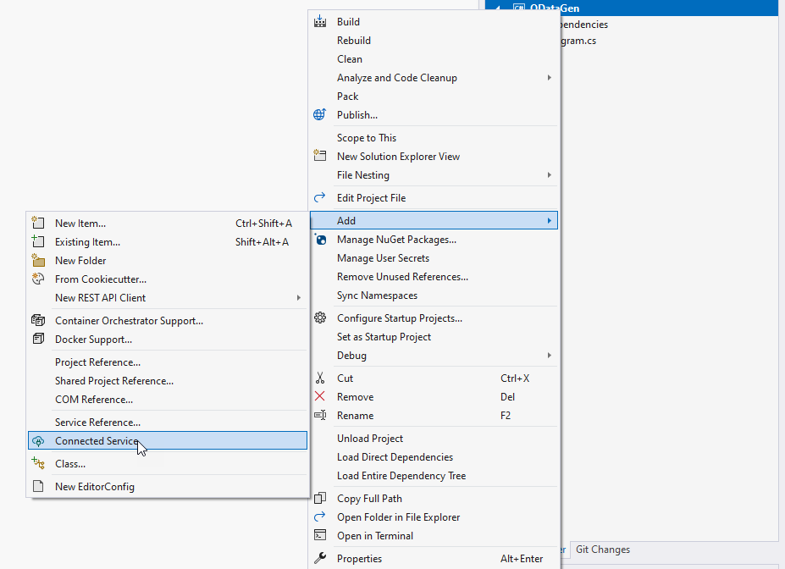The height and width of the screenshot is (569, 785).
Task: Click the Properties wrench icon
Action: tap(320, 558)
